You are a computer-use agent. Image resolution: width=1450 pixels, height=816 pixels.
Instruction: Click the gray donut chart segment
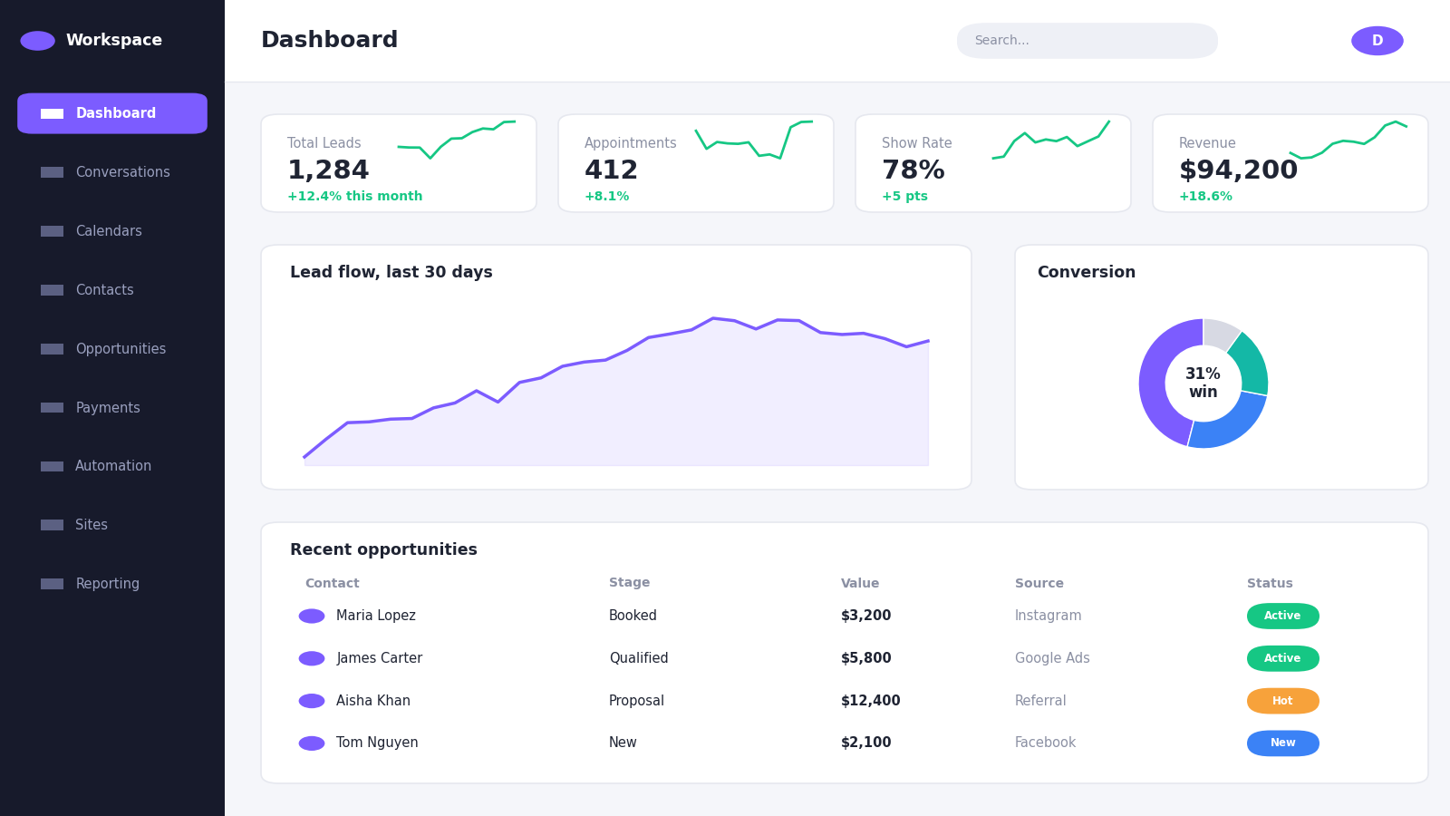pyautogui.click(x=1218, y=334)
